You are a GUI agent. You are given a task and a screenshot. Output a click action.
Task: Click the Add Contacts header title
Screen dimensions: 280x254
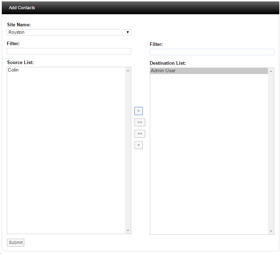[22, 8]
